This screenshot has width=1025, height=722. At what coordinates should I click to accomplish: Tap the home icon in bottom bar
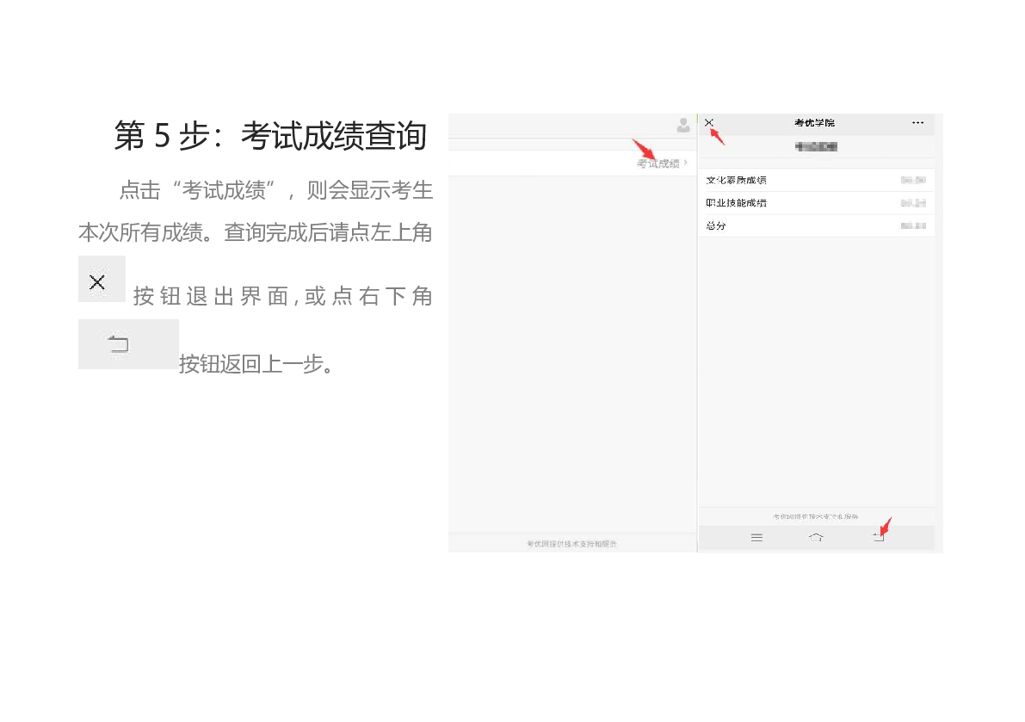[x=816, y=538]
